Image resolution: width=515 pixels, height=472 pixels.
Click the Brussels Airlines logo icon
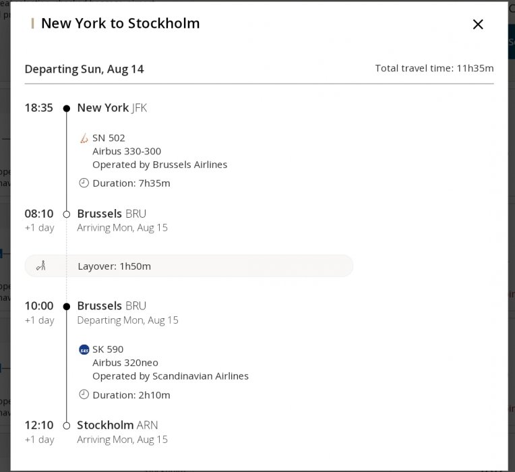coord(84,138)
